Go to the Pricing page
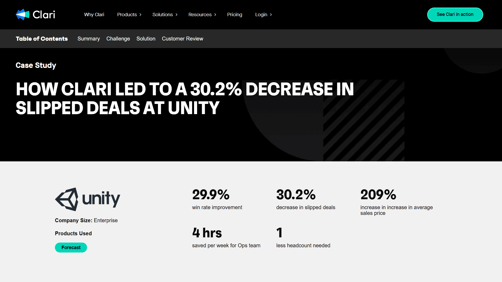502x282 pixels. (x=235, y=15)
